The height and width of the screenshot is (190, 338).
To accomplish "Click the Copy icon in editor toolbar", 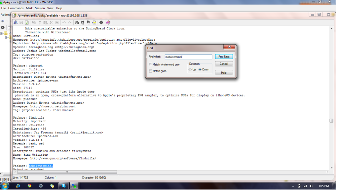I will 34,22.
